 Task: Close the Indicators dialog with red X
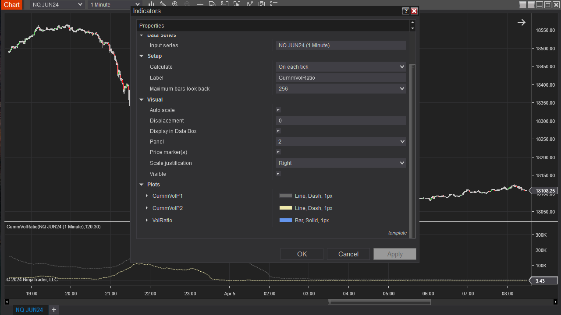(414, 11)
